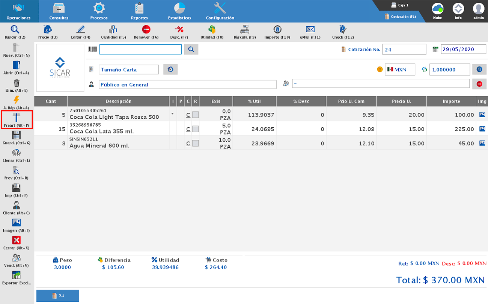
Task: Click the search button beside barcode field
Action: 191,49
